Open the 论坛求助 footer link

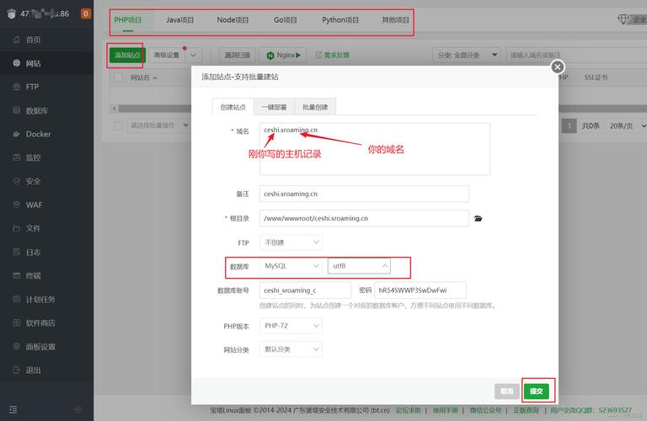pos(409,410)
